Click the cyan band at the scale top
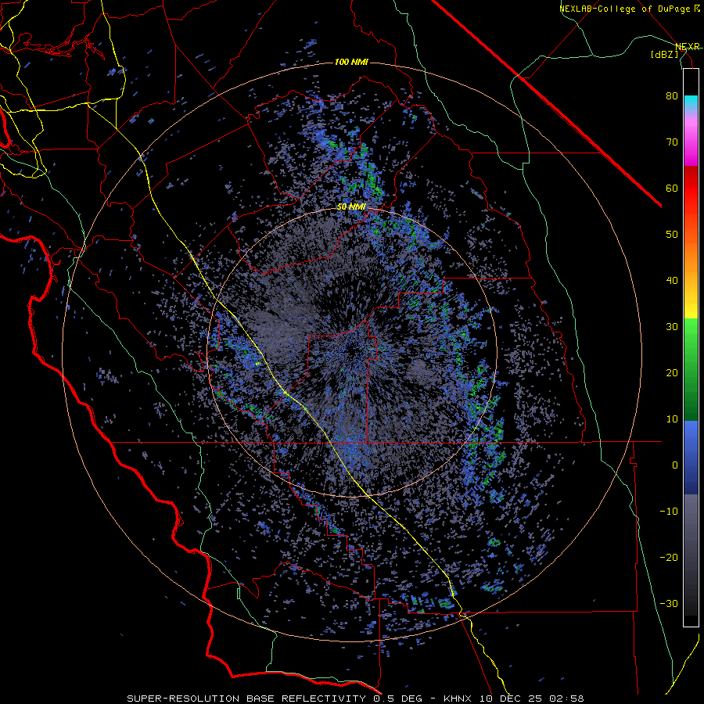 coord(691,103)
